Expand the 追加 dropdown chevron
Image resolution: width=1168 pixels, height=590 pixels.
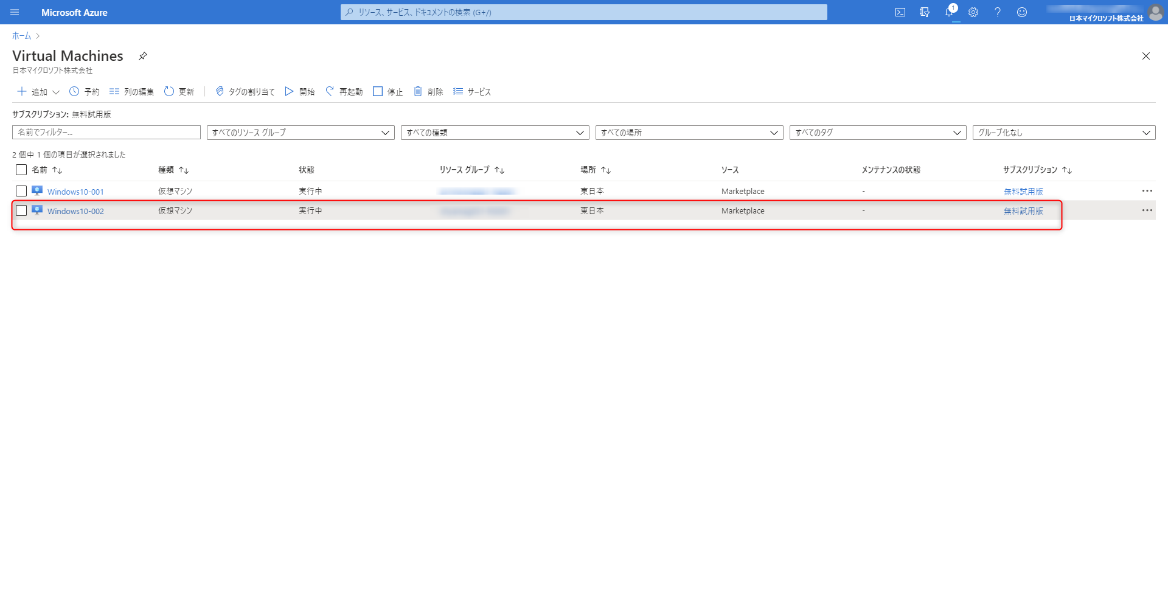tap(56, 92)
